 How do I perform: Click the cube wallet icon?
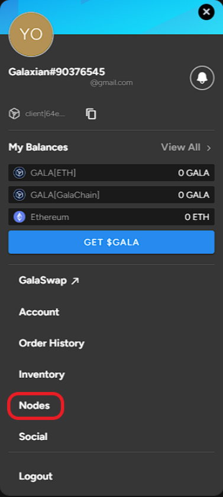(x=14, y=114)
